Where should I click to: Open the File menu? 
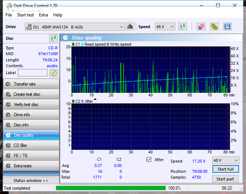tap(9, 15)
